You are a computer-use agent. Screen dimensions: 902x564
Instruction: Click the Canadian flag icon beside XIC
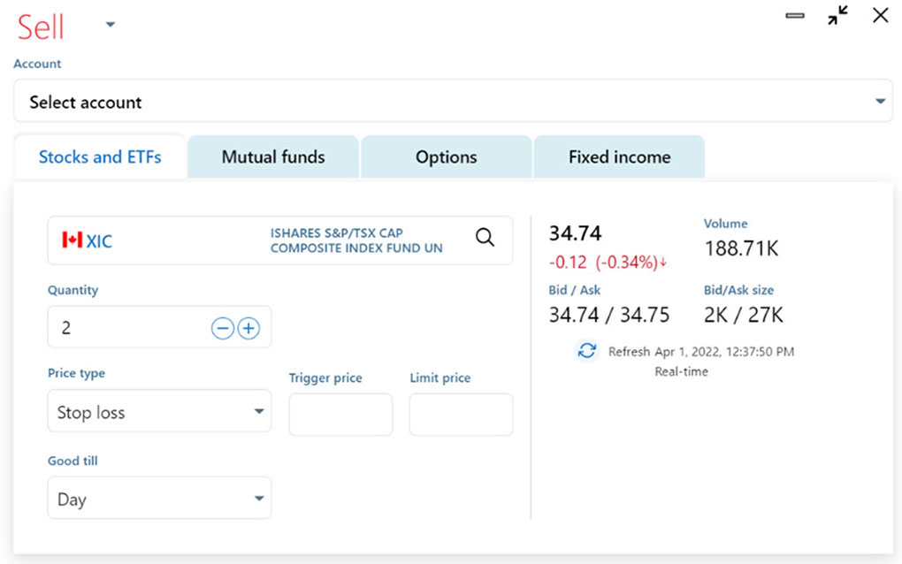(x=72, y=240)
